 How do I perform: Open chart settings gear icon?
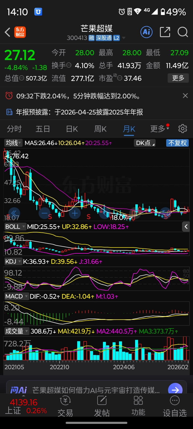point(183,129)
